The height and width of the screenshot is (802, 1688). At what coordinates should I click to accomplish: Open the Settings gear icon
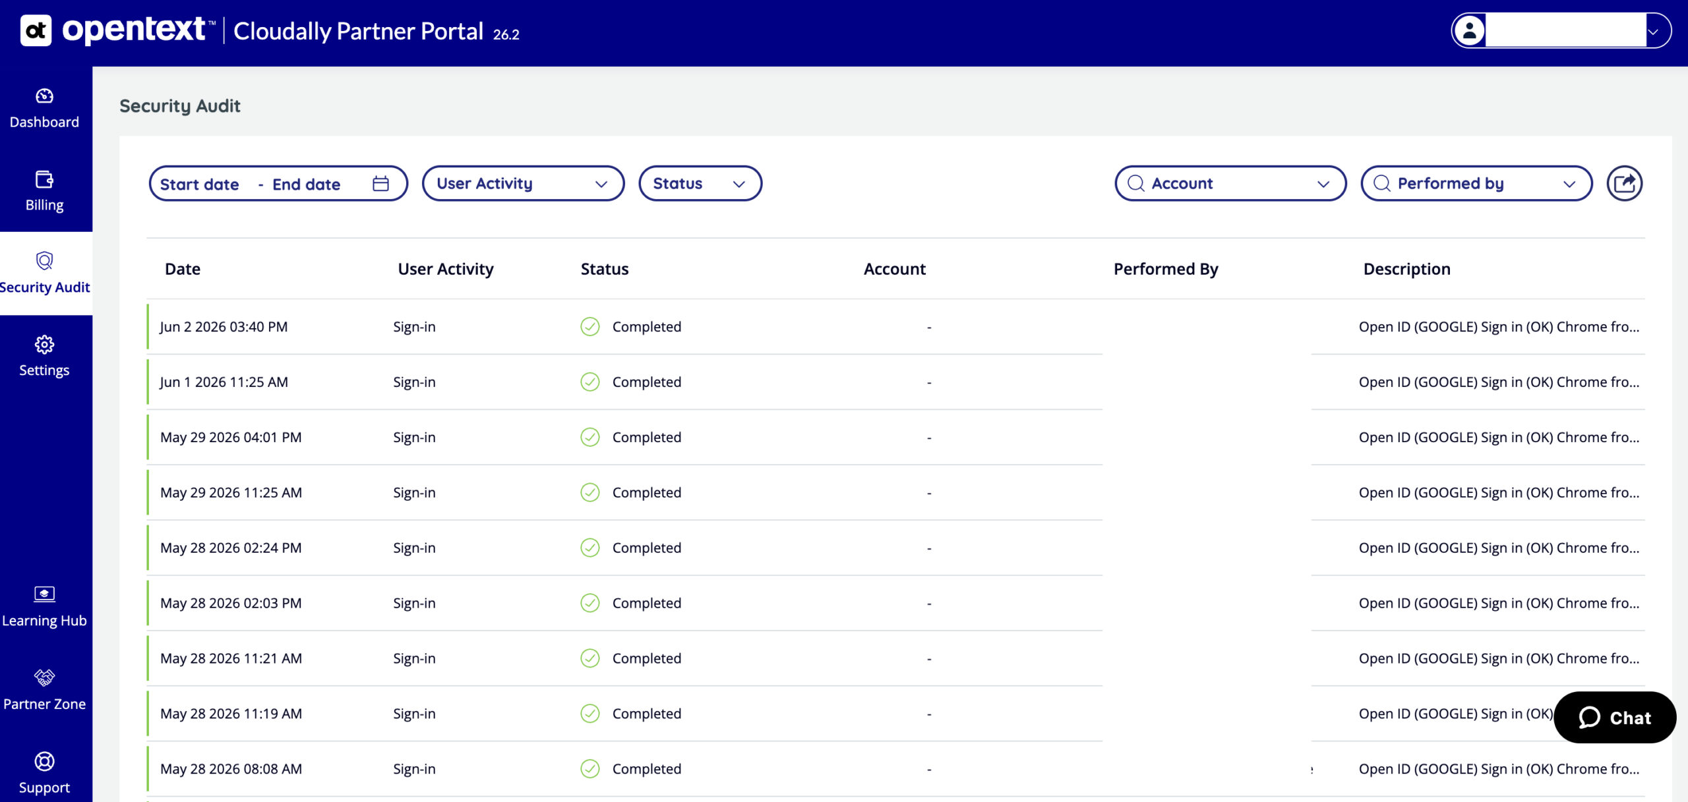tap(44, 345)
